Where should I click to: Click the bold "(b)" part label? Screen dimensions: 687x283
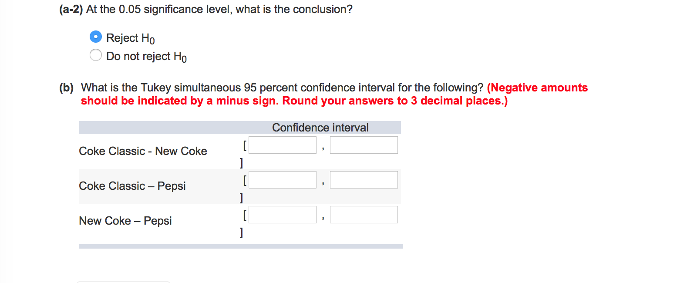[67, 88]
